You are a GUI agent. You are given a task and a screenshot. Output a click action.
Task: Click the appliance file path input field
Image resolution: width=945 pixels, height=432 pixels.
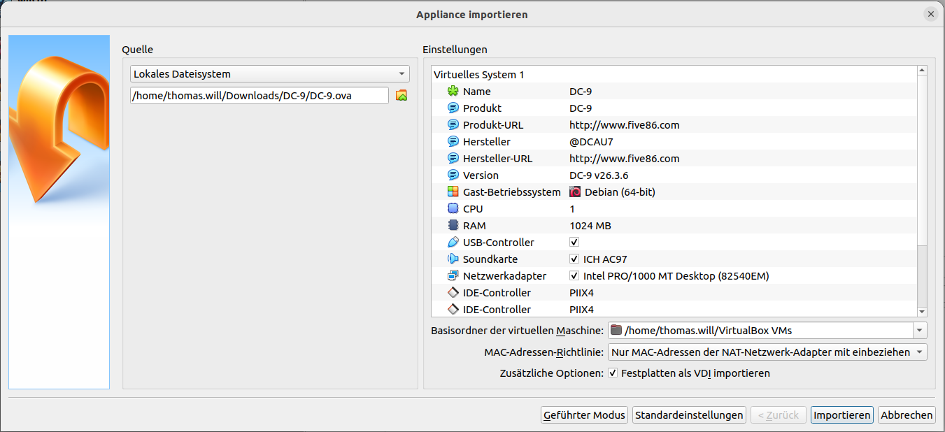coord(259,96)
